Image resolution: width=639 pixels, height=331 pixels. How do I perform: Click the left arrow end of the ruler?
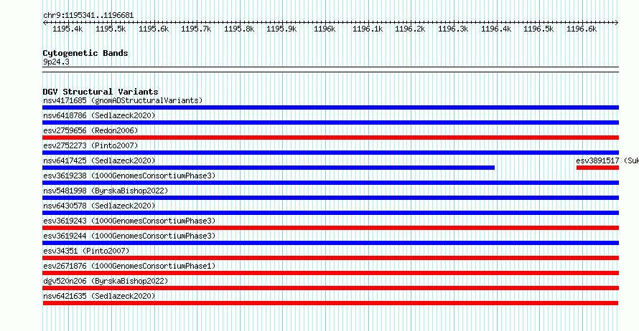45,23
